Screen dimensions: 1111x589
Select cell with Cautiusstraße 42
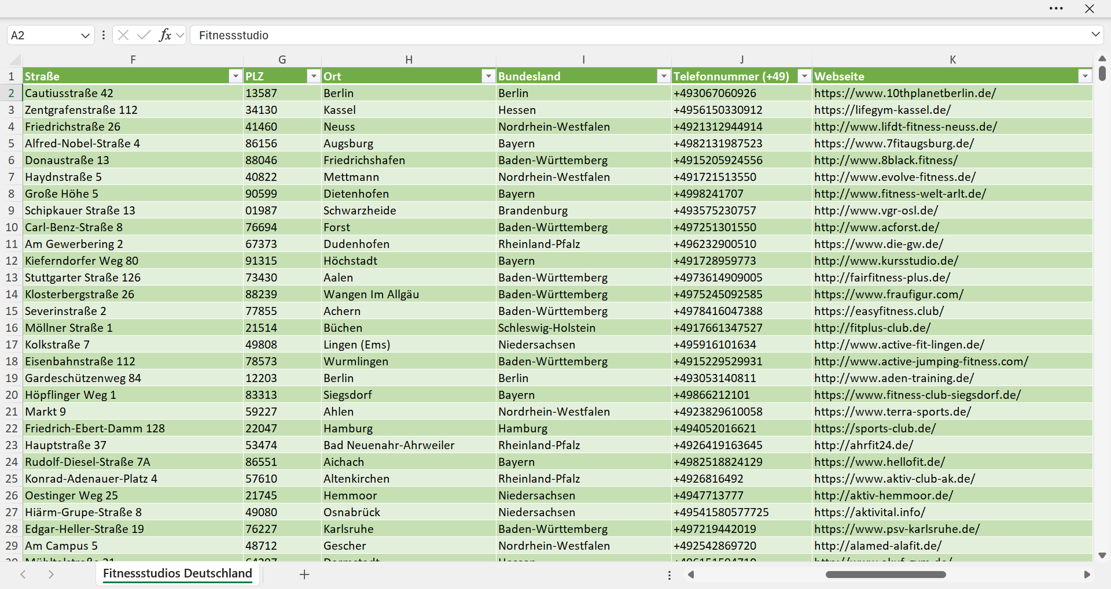tap(133, 93)
